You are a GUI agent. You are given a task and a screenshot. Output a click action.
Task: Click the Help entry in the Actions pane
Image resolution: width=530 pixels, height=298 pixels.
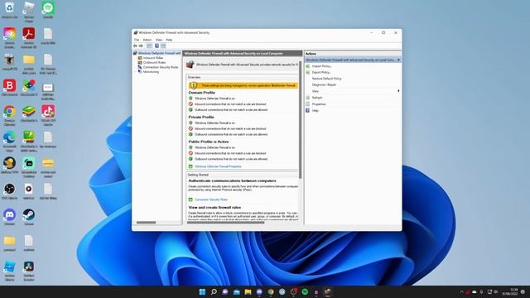pyautogui.click(x=315, y=110)
